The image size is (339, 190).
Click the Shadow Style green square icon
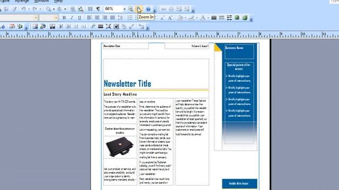(237, 17)
